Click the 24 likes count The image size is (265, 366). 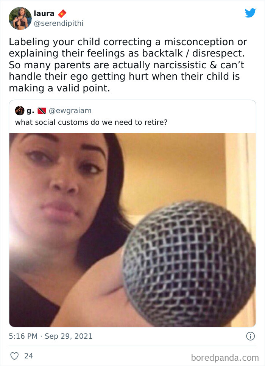pos(28,356)
